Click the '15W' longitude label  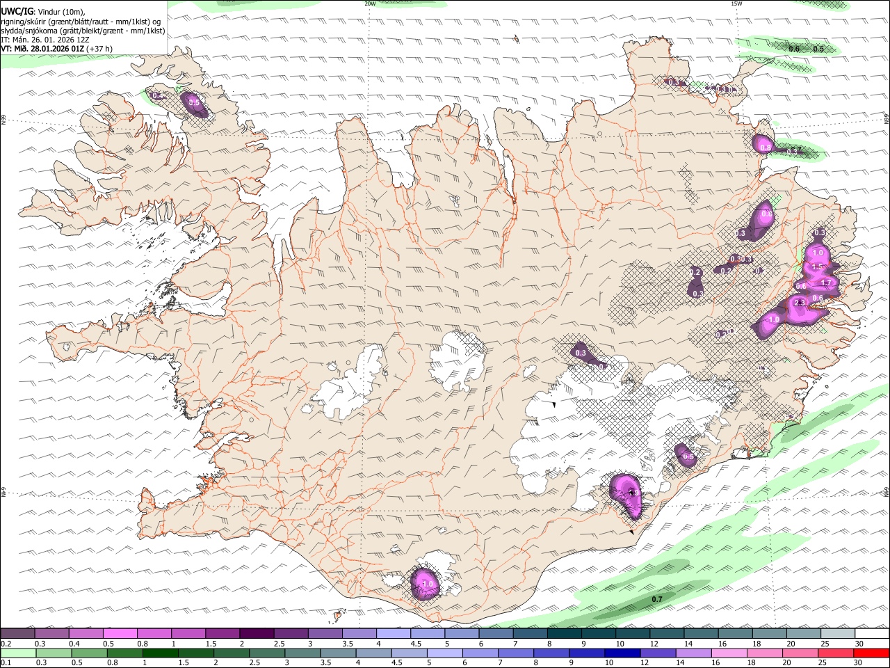coord(736,3)
